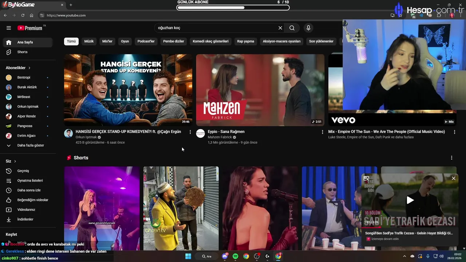The height and width of the screenshot is (262, 466).
Task: Play the miniplayer Sadi'ye Trafik Cezası video
Action: (x=410, y=200)
